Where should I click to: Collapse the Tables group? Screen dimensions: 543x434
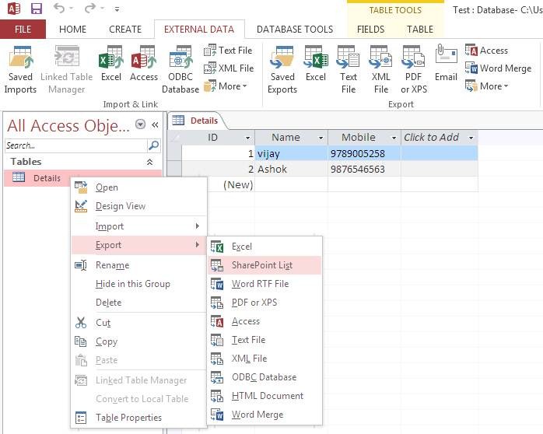coord(149,162)
